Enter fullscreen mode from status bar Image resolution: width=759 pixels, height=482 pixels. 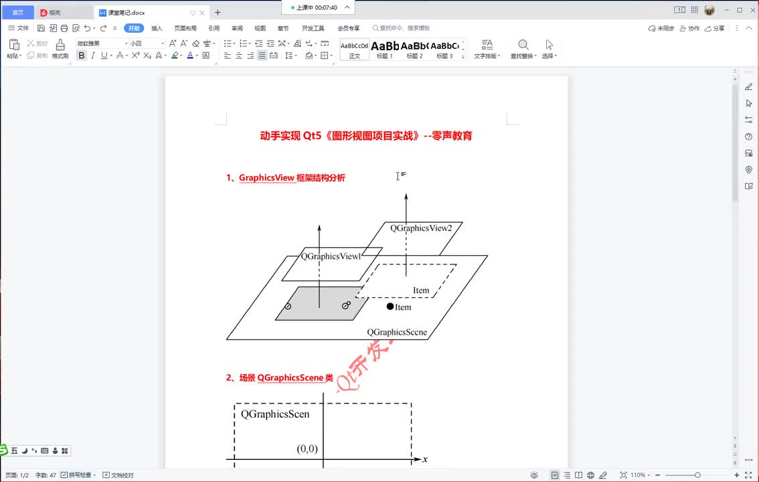[x=748, y=475]
